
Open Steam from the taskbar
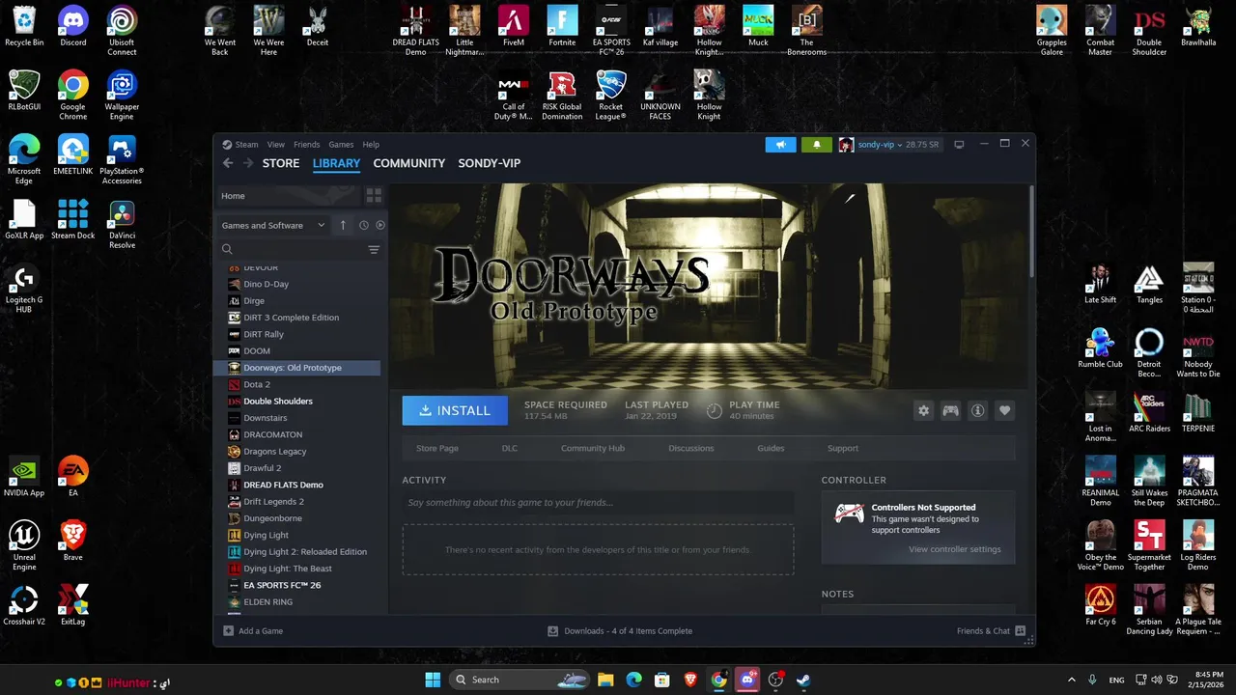click(802, 680)
